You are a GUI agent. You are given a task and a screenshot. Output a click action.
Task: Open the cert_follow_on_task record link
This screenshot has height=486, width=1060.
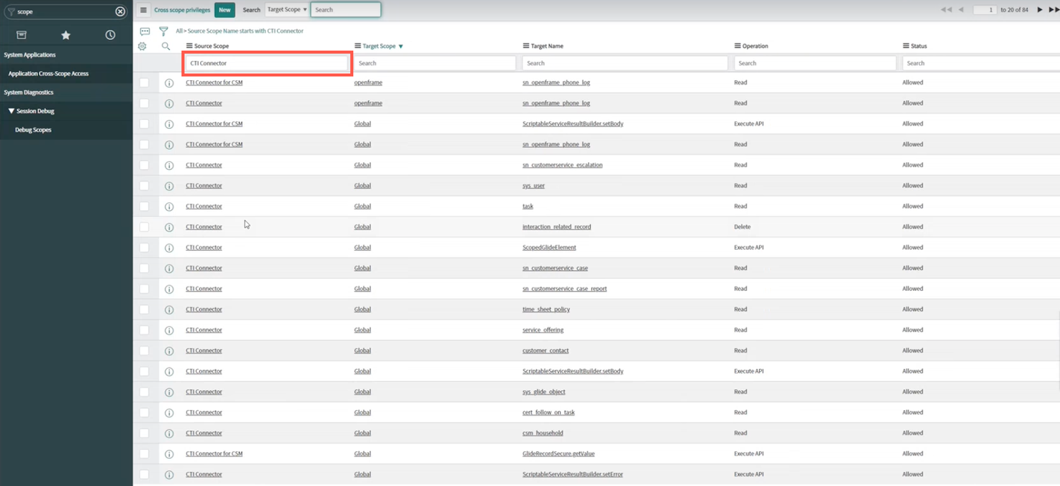tap(548, 413)
